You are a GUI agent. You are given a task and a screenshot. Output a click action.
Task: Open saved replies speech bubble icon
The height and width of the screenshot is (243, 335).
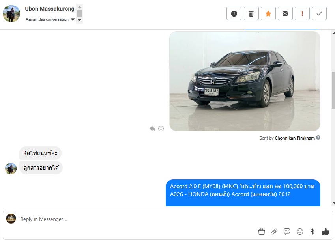(x=287, y=232)
